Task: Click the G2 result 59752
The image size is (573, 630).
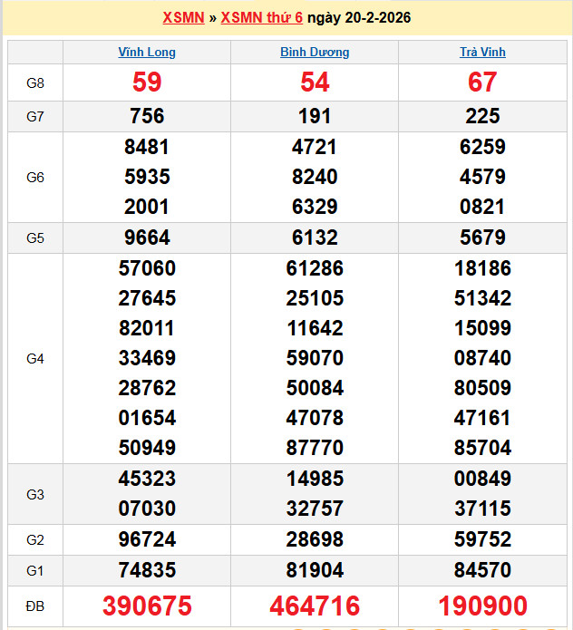Action: click(x=482, y=540)
